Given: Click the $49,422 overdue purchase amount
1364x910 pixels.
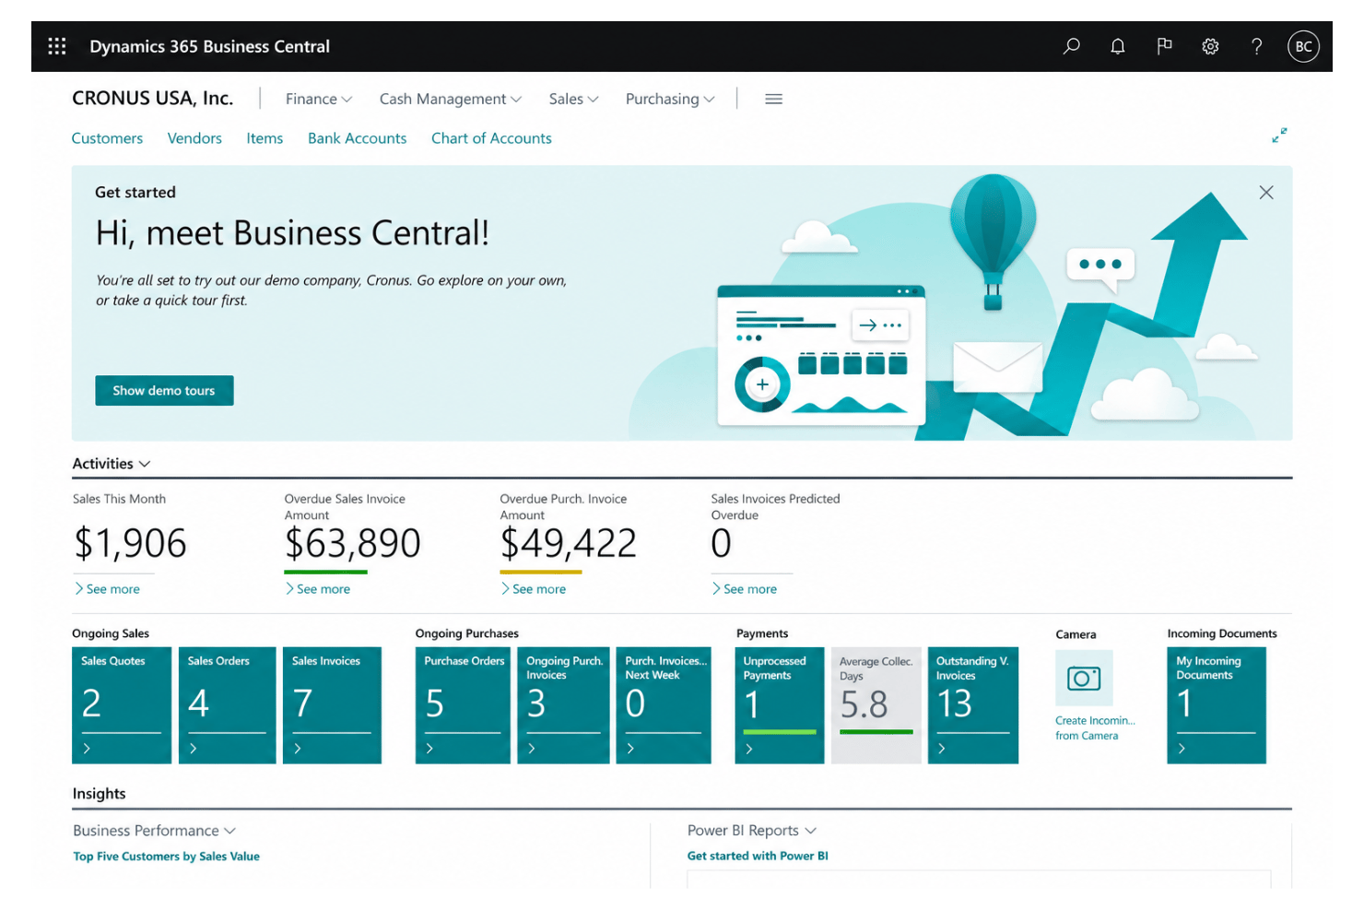Looking at the screenshot, I should point(568,543).
